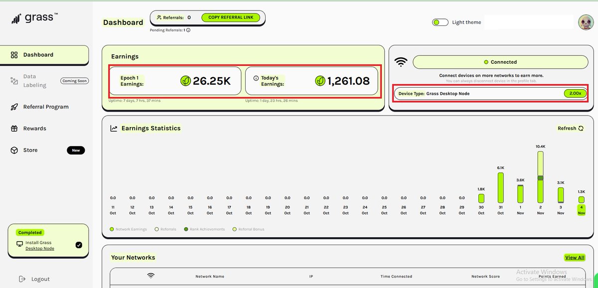Click the 2 Nov bar labeled 10.4K
Image resolution: width=598 pixels, height=288 pixels.
point(540,178)
